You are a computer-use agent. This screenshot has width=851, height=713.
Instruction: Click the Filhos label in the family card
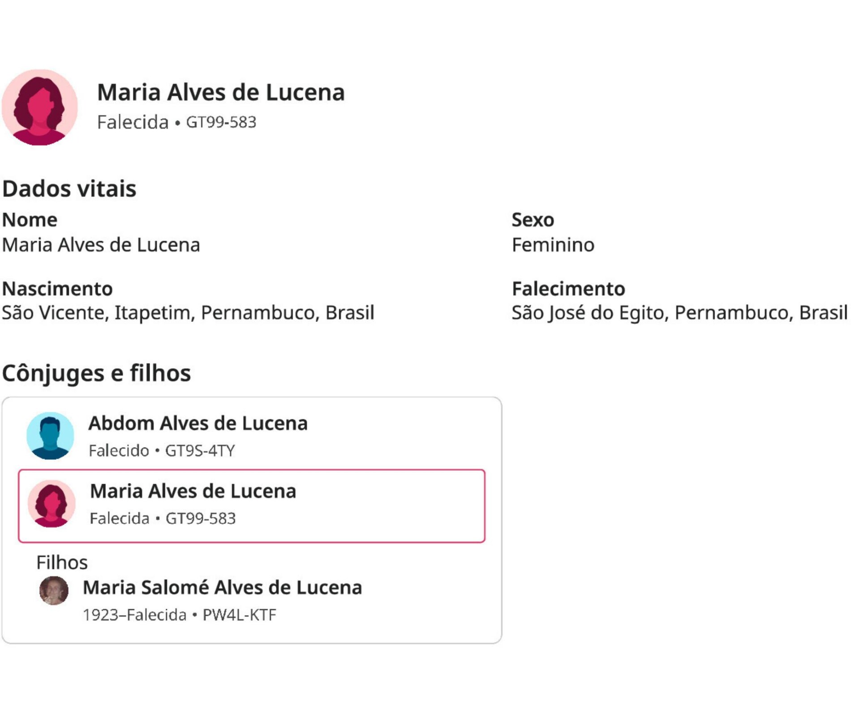[62, 562]
